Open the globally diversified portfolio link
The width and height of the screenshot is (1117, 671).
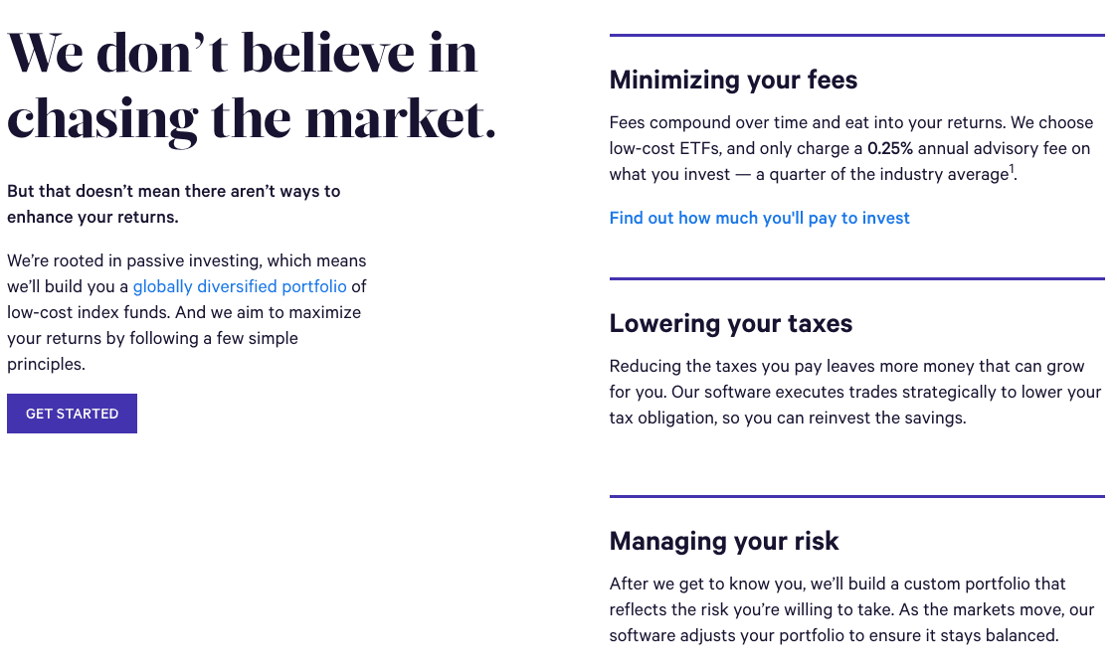[x=240, y=286]
